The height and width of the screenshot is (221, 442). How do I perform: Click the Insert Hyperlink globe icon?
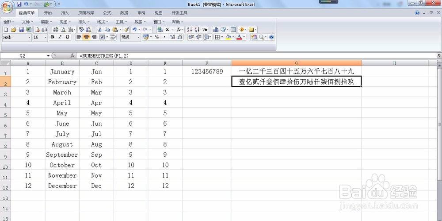pyautogui.click(x=160, y=29)
